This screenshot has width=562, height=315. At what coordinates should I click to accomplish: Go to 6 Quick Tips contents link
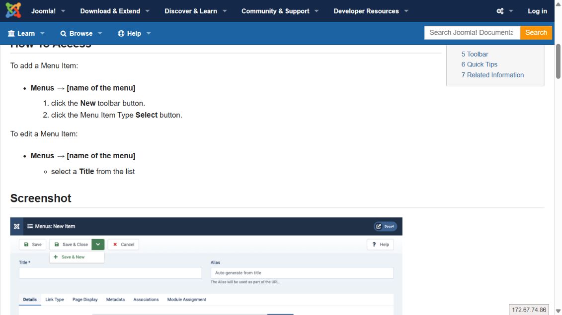tap(479, 64)
